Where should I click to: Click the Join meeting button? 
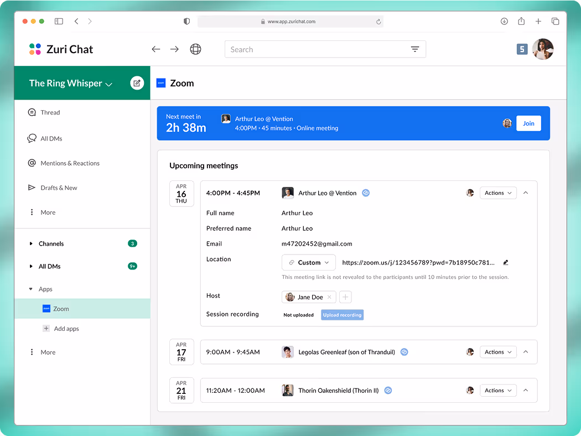528,123
